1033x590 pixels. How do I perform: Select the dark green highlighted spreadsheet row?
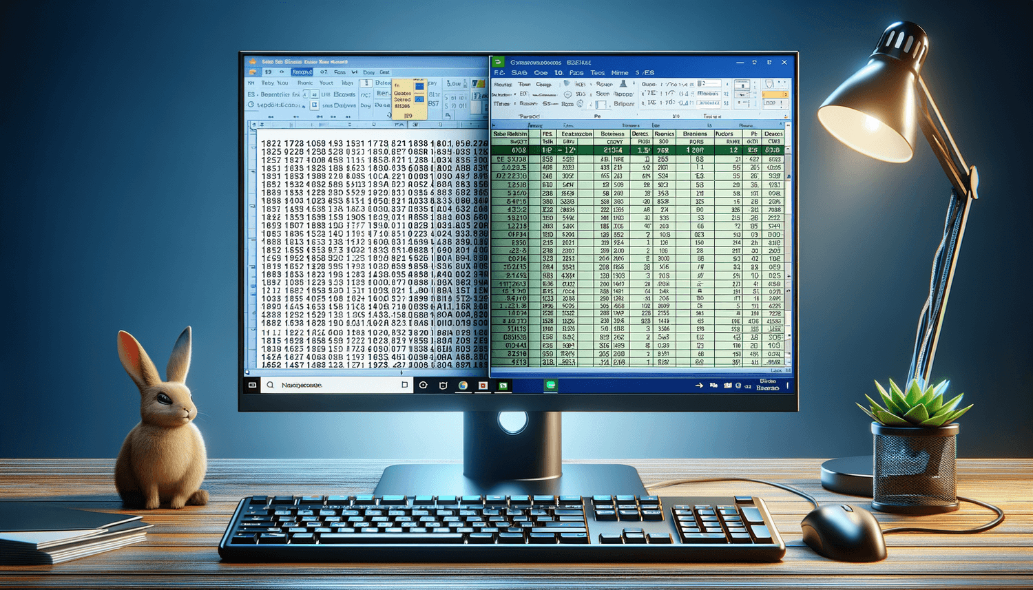click(638, 149)
